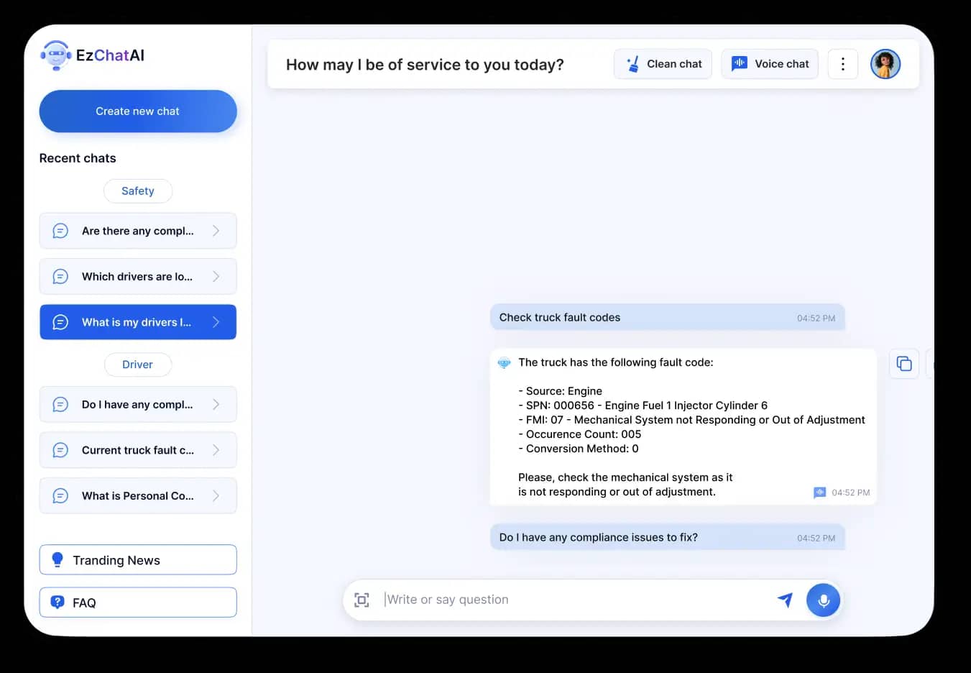The image size is (971, 673).
Task: Copy the fault code response message
Action: [x=903, y=364]
